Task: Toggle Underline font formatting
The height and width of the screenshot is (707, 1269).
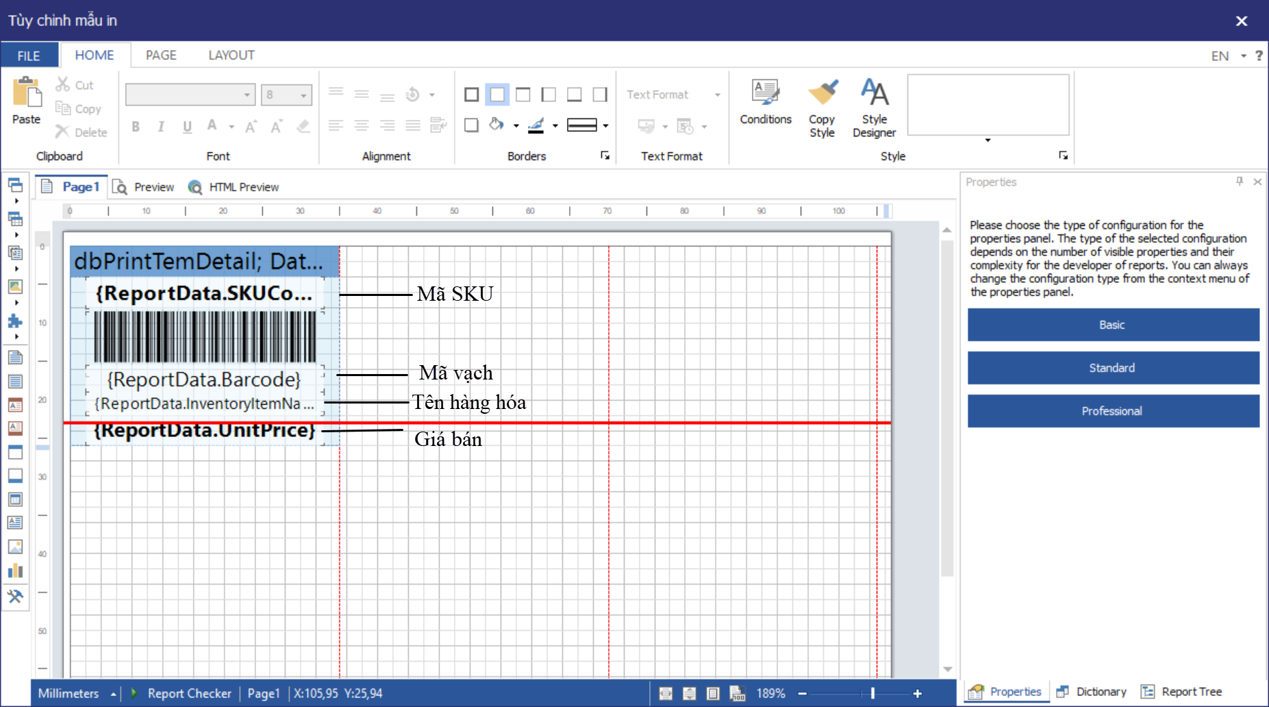Action: pyautogui.click(x=187, y=127)
